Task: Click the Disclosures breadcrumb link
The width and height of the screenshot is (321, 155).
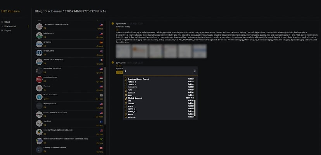Action: point(53,11)
